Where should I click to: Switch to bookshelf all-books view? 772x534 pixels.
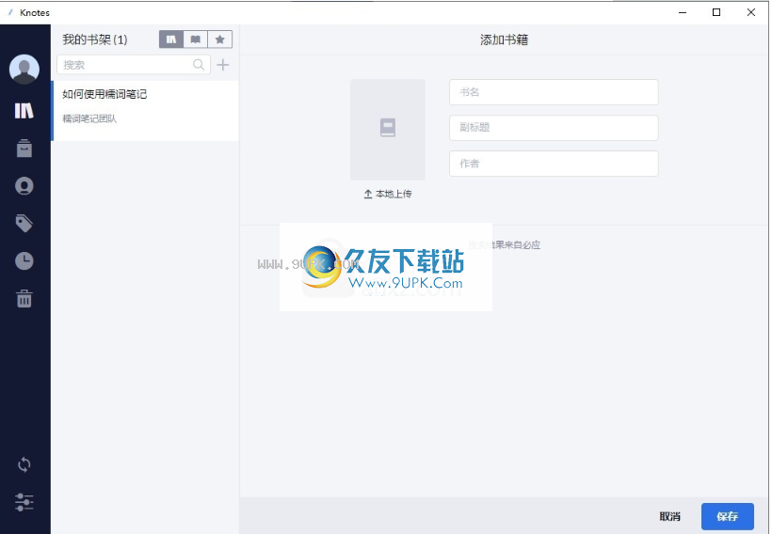(x=170, y=39)
